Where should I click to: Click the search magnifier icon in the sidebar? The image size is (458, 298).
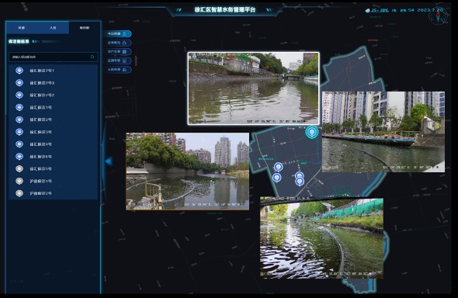point(92,57)
